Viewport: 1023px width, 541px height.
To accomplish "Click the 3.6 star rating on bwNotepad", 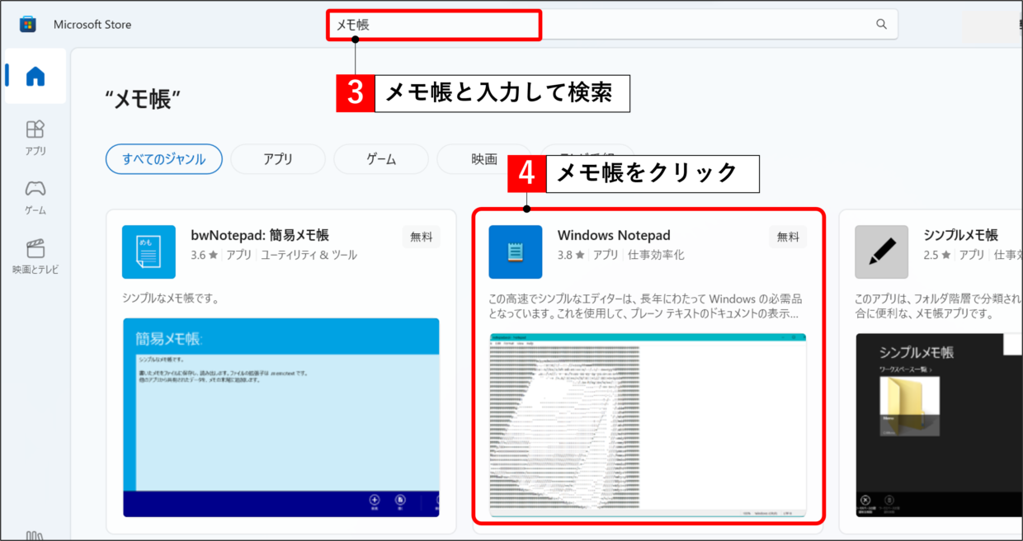I will point(204,256).
